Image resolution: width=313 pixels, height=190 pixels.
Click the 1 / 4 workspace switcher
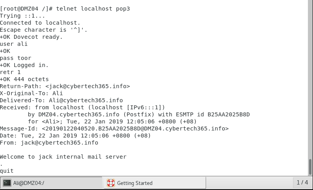(302, 183)
